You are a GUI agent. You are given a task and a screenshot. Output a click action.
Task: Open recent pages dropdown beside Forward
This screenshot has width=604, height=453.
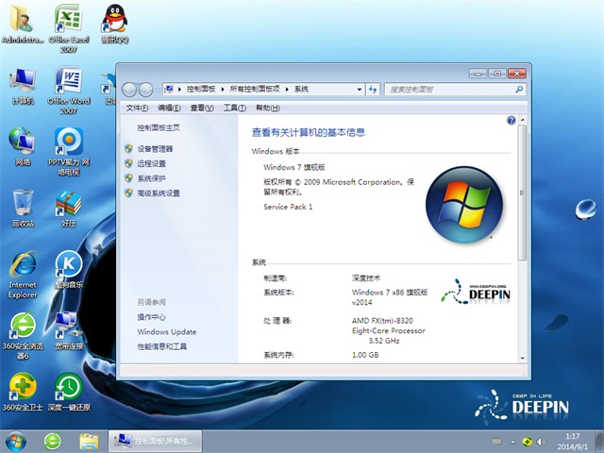coord(158,91)
